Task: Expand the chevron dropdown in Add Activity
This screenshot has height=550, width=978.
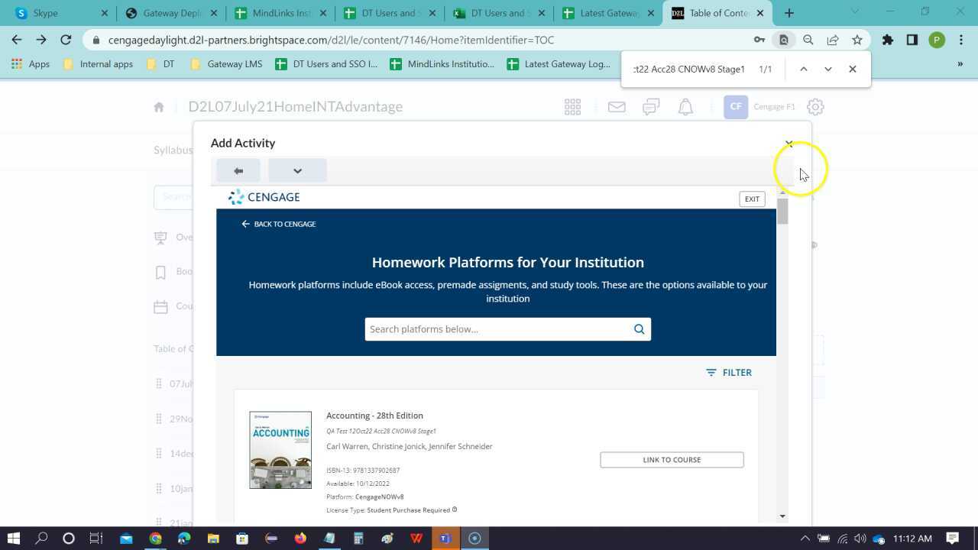Action: [297, 171]
